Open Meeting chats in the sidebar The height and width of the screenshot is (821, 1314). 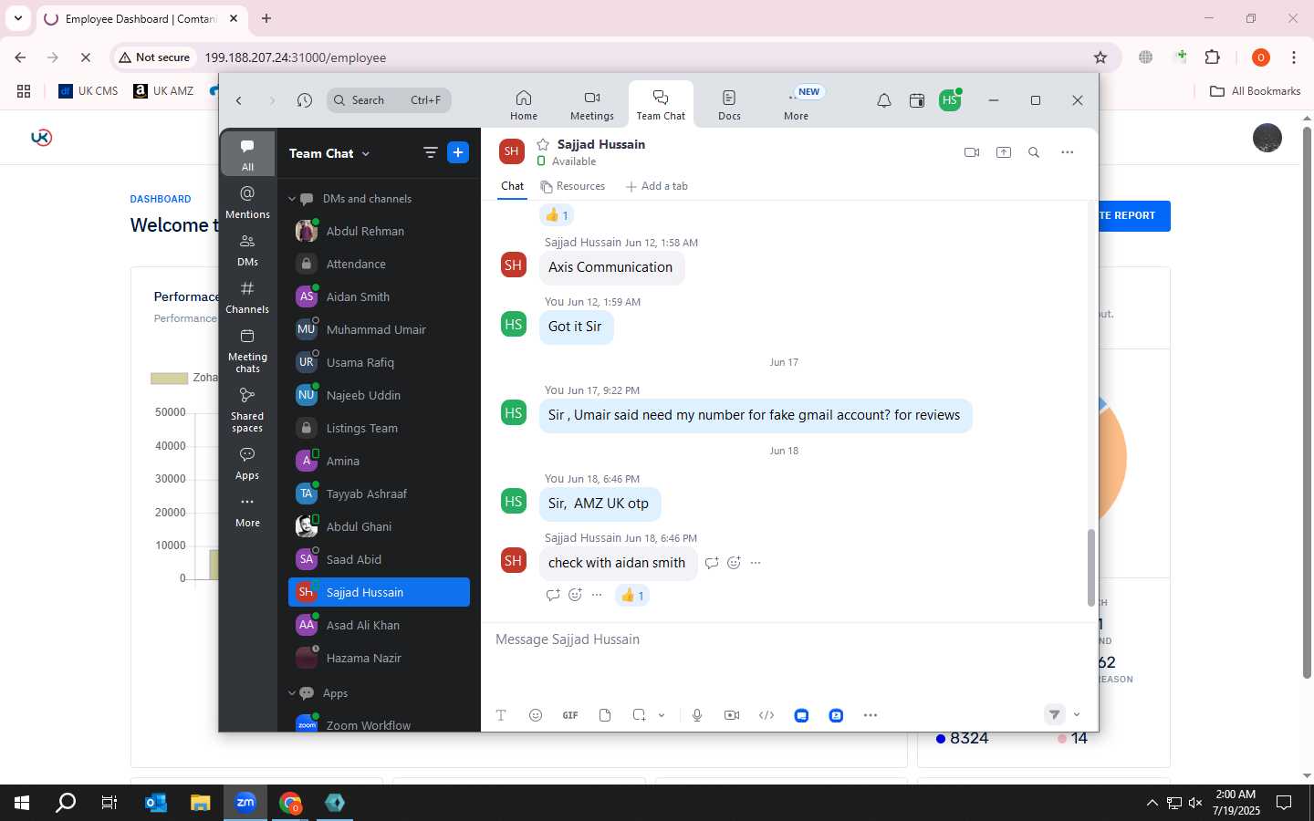pos(247,350)
